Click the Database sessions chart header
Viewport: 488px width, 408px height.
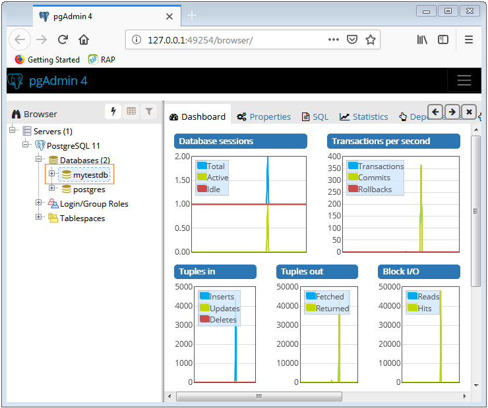click(241, 141)
